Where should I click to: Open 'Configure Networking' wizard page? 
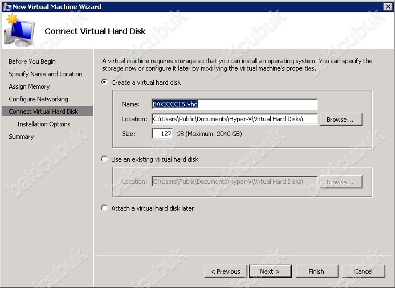point(38,99)
